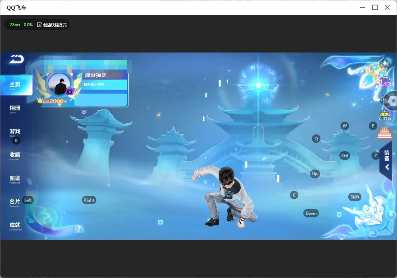This screenshot has width=397, height=278.
Task: Open the 相册 Album tab
Action: pos(15,109)
